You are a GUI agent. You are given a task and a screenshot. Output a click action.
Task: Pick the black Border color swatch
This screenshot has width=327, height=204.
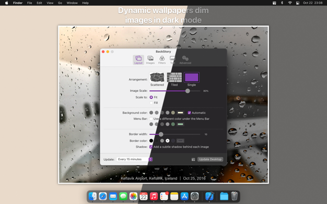pyautogui.click(x=151, y=141)
